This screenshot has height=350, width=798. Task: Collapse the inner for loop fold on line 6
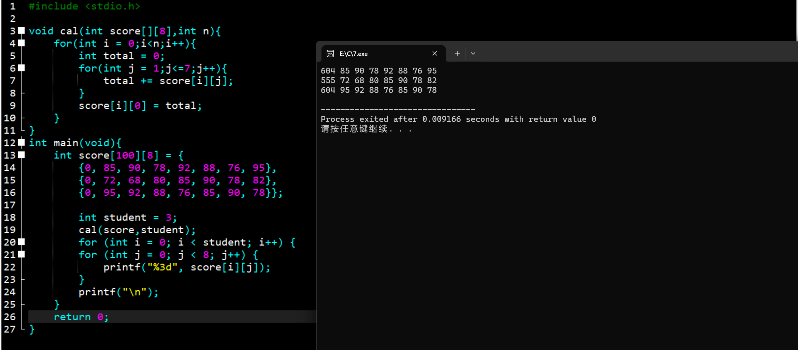click(21, 68)
